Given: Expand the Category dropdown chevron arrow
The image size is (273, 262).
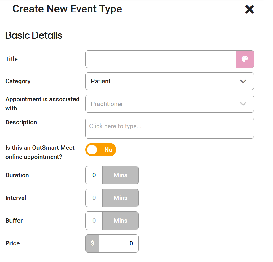Looking at the screenshot, I should pyautogui.click(x=243, y=81).
